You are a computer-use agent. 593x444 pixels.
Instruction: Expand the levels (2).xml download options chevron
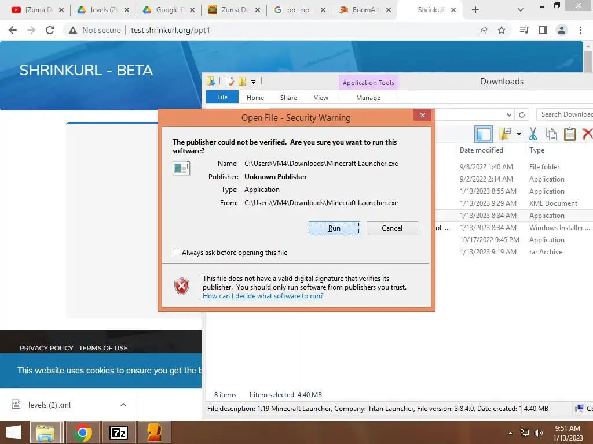[x=123, y=405]
